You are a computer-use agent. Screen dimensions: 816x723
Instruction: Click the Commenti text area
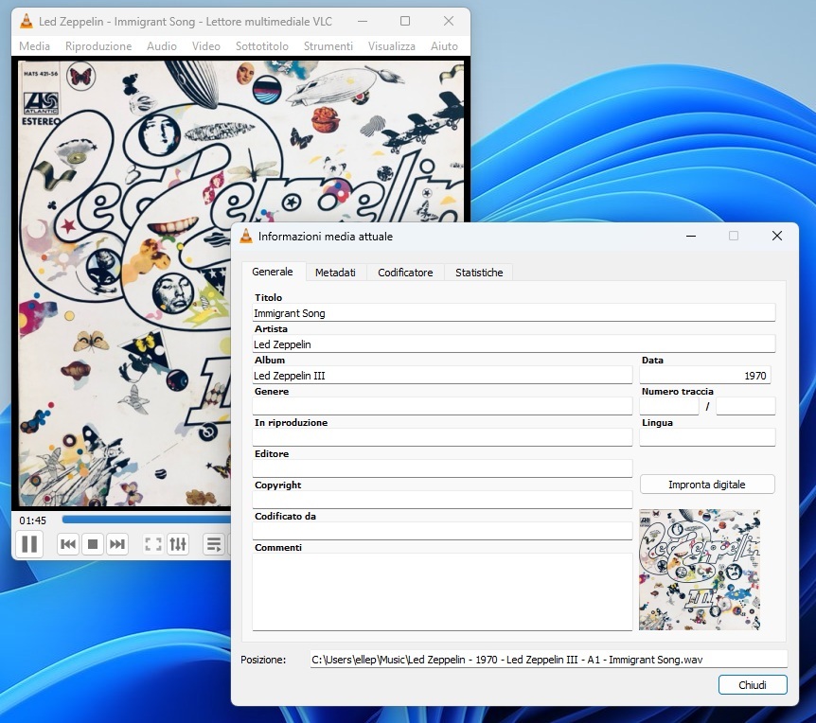(x=442, y=591)
